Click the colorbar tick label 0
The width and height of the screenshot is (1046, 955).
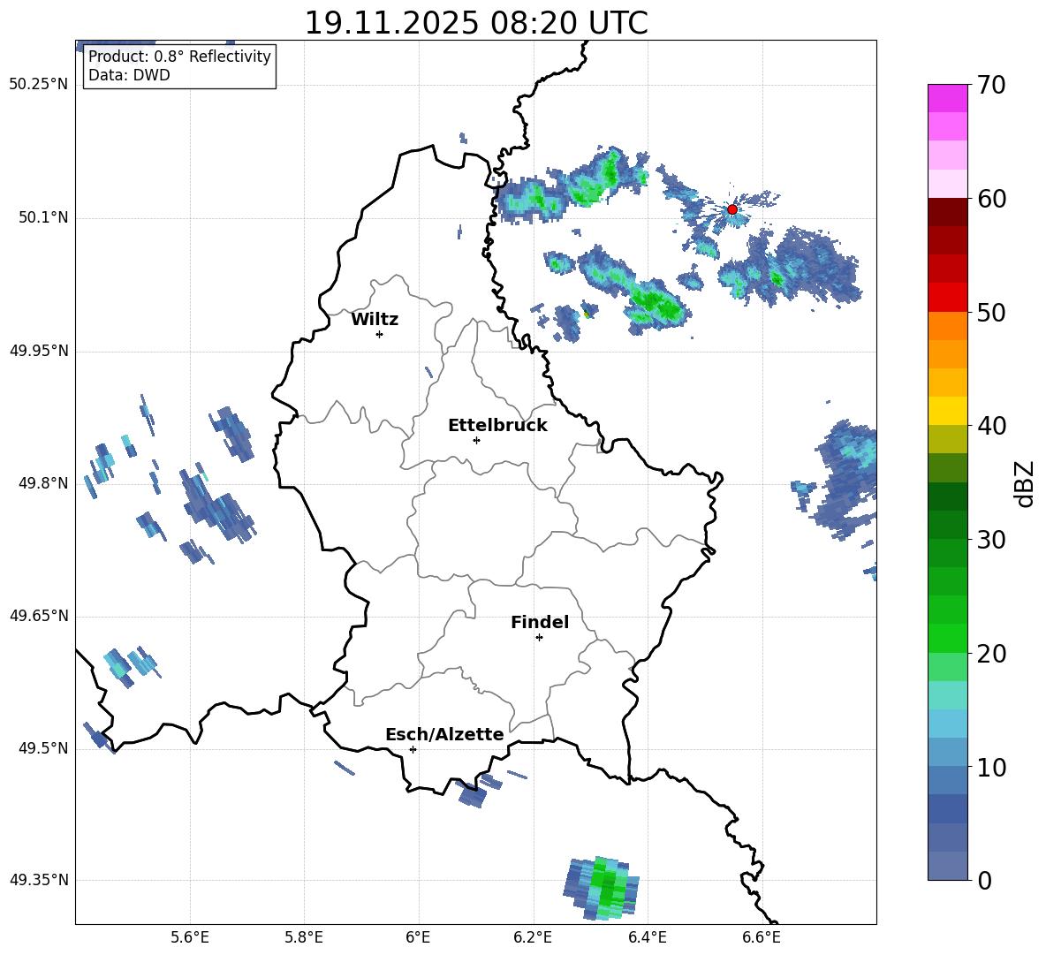pyautogui.click(x=984, y=881)
